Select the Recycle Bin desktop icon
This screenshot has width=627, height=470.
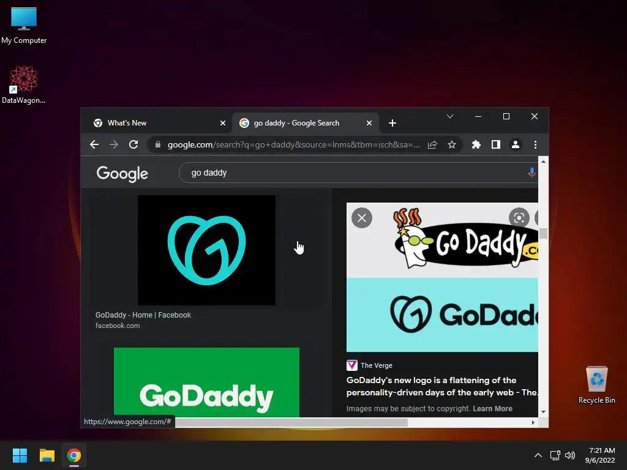(596, 385)
